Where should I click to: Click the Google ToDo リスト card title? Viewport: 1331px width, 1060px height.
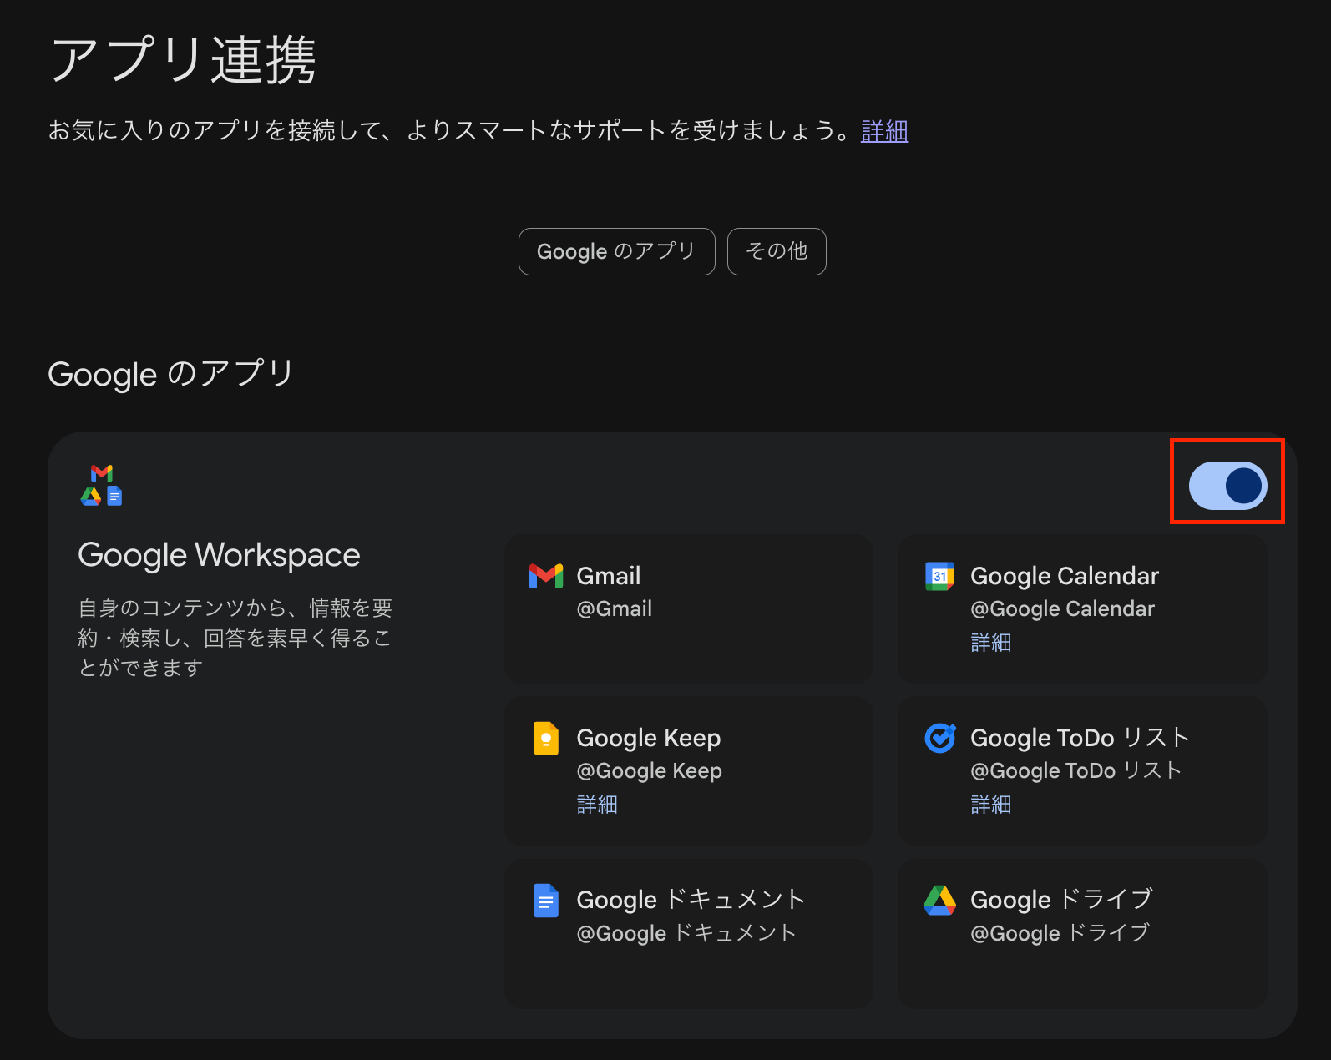[x=1080, y=738]
